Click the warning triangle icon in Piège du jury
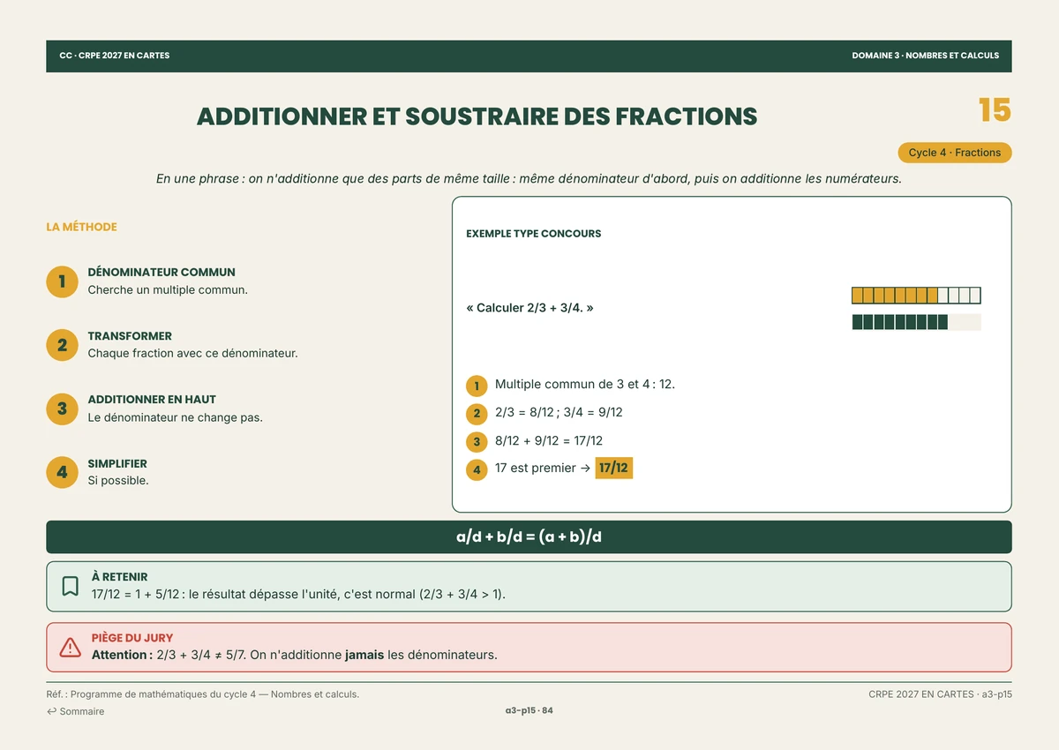The height and width of the screenshot is (750, 1059). (71, 647)
